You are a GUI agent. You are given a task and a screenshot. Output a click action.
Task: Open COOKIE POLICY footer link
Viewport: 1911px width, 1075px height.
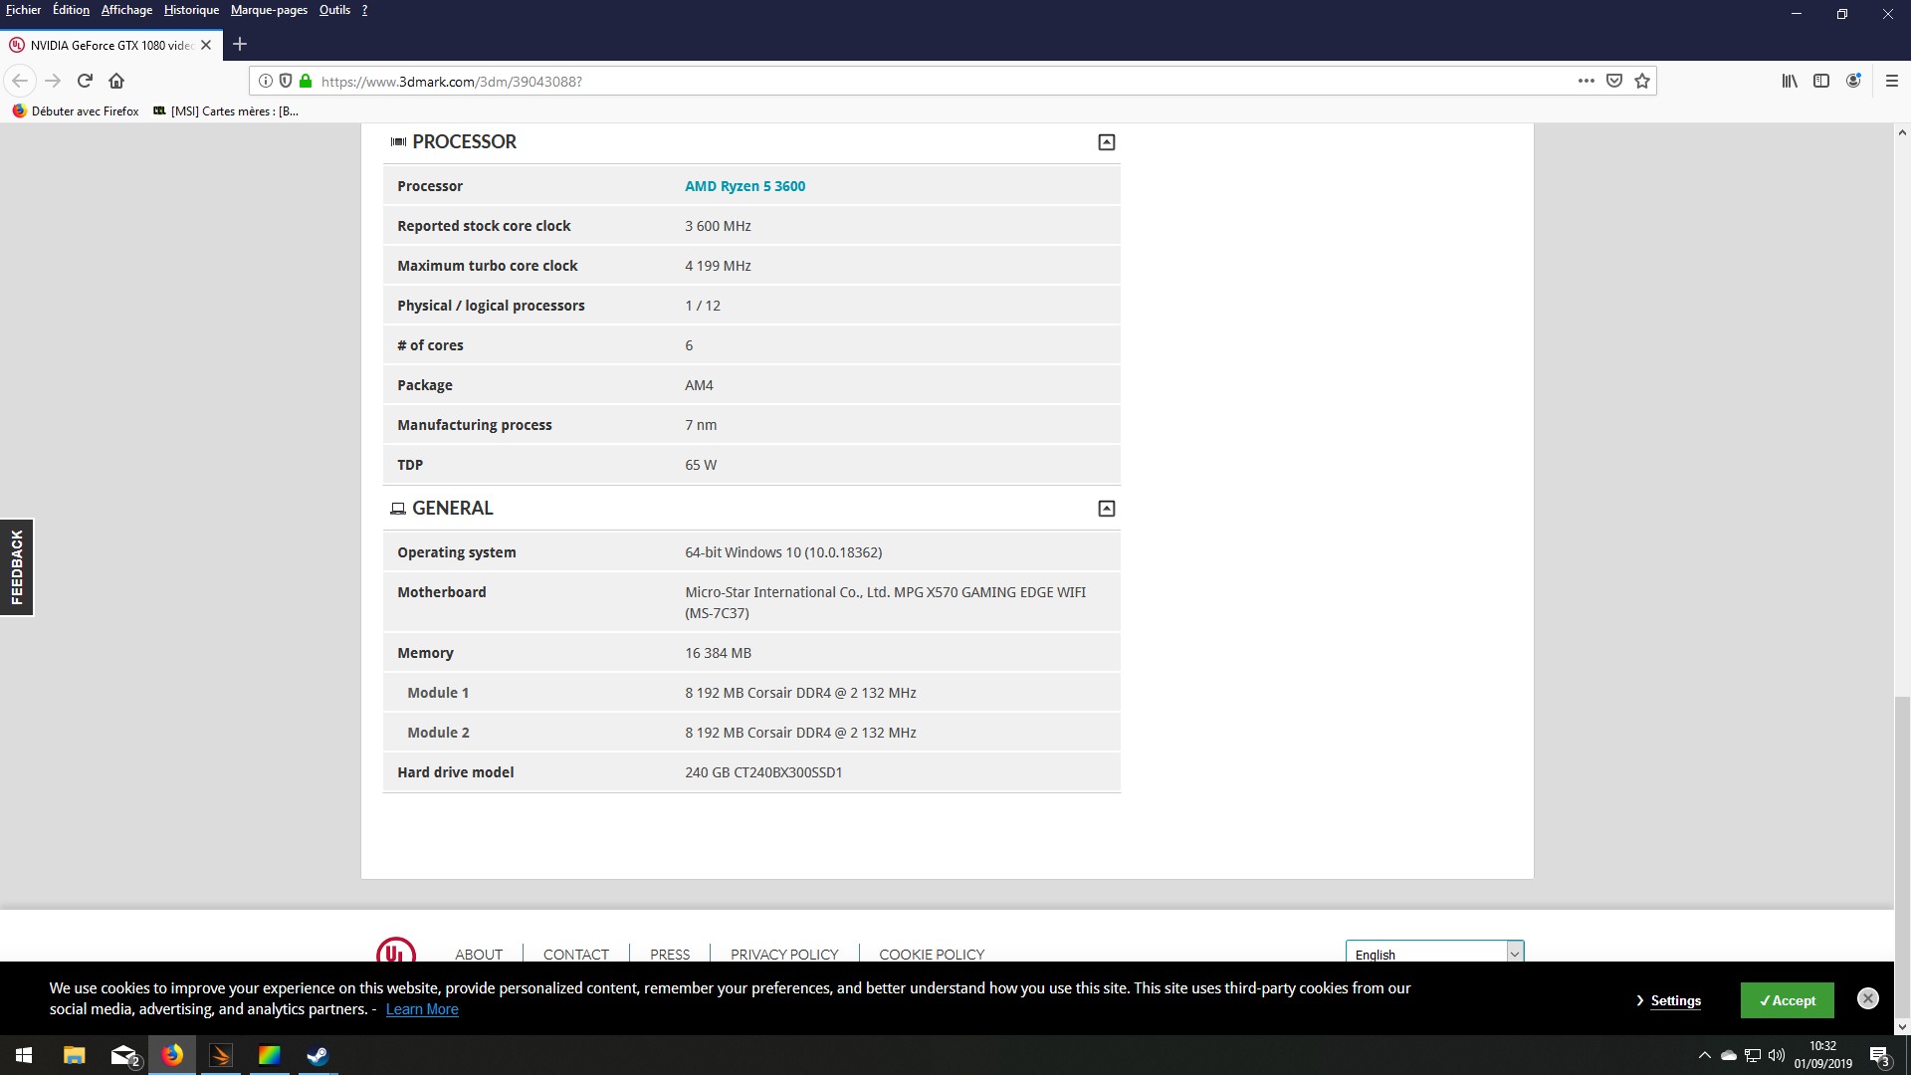(x=932, y=954)
